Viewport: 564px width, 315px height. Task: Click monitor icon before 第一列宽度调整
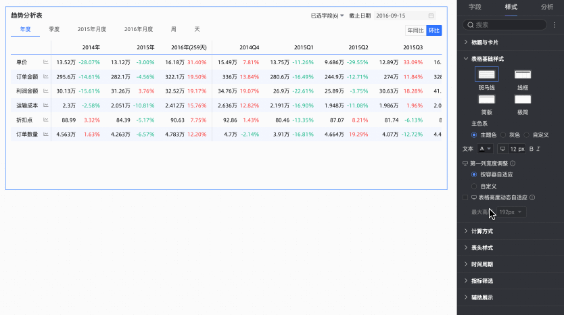point(465,164)
